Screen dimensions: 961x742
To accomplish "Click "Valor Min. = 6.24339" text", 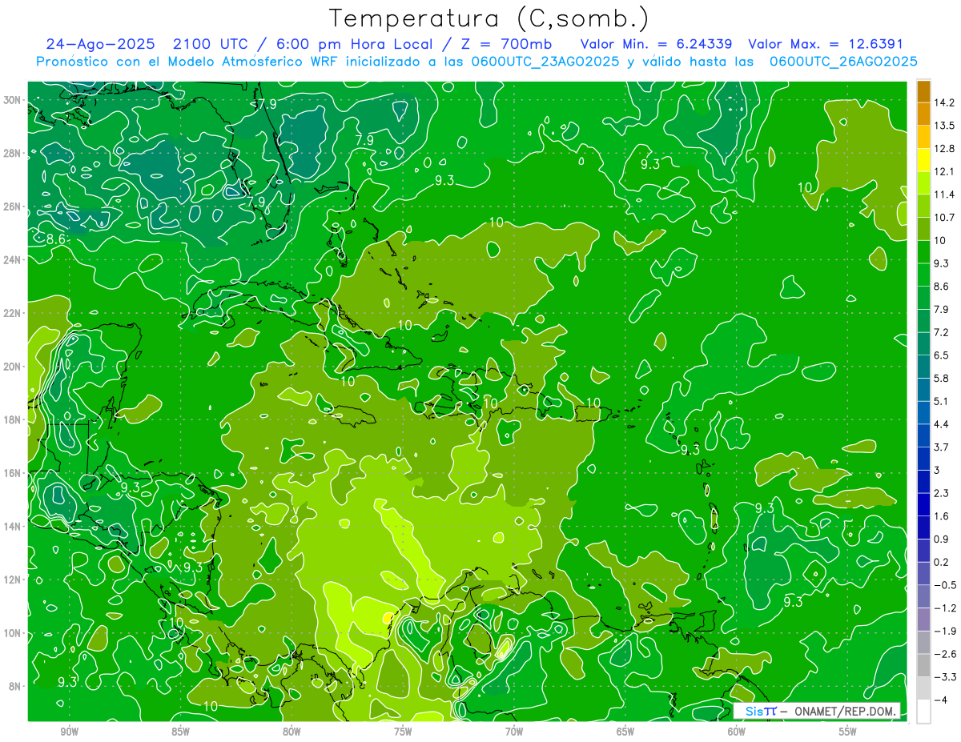I will [x=657, y=44].
